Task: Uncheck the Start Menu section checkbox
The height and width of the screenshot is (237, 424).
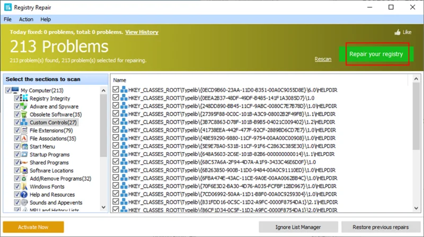Action: [x=17, y=146]
